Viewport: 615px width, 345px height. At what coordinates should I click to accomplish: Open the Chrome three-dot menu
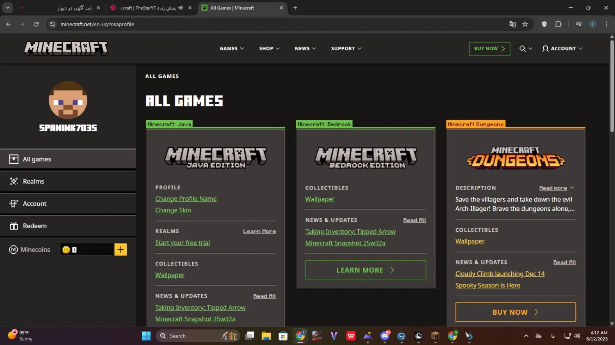tap(606, 24)
